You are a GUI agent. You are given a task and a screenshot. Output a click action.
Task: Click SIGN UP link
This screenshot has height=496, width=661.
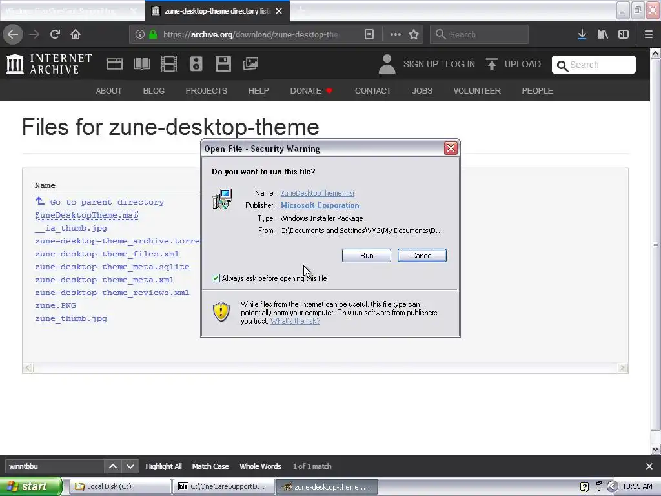pos(420,64)
